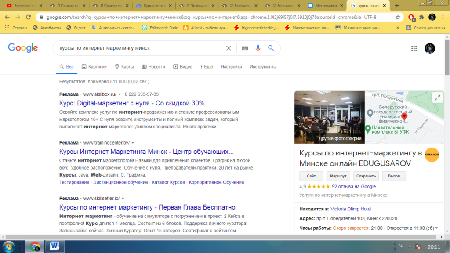This screenshot has width=450, height=253.
Task: Open the Сервисы apps bookmark
Action: click(16, 28)
